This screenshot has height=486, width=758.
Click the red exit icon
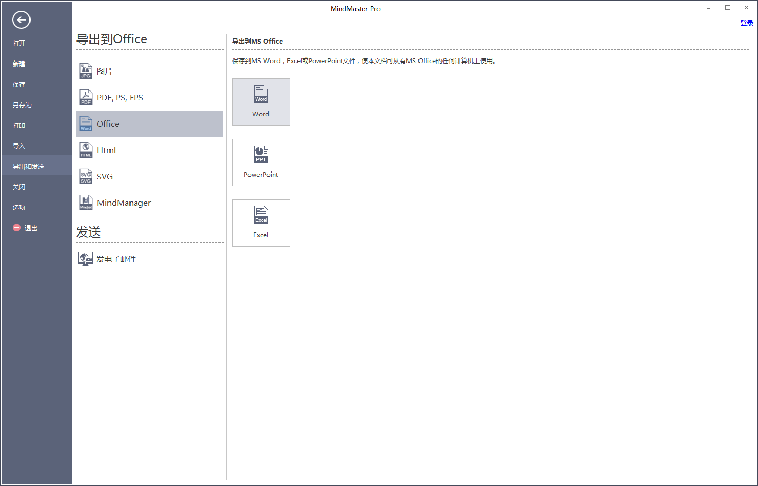point(16,228)
